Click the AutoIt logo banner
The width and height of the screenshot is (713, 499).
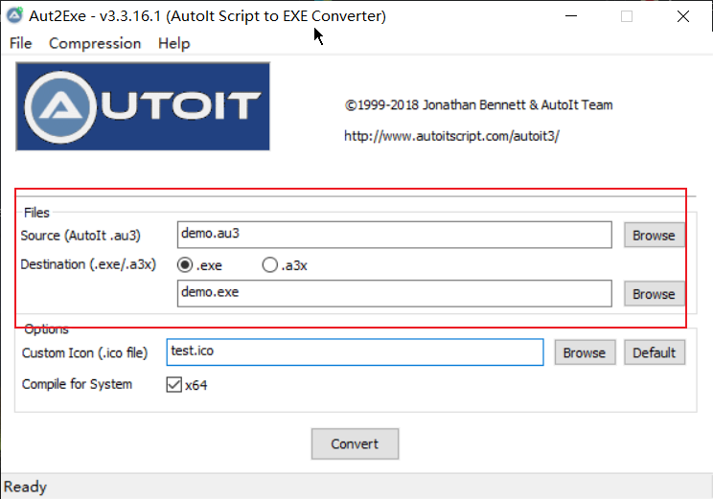tap(143, 106)
